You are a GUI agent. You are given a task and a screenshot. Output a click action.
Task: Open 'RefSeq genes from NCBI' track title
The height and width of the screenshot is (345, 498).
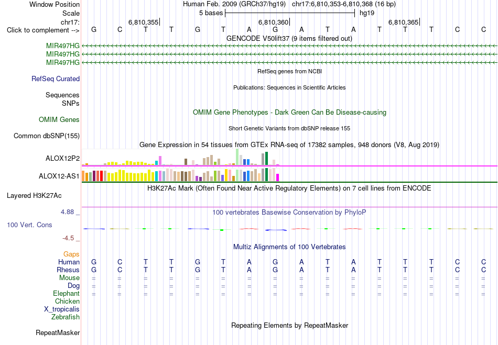[x=289, y=71]
